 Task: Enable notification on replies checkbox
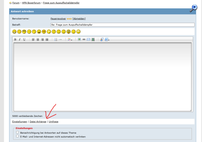pos(18,132)
